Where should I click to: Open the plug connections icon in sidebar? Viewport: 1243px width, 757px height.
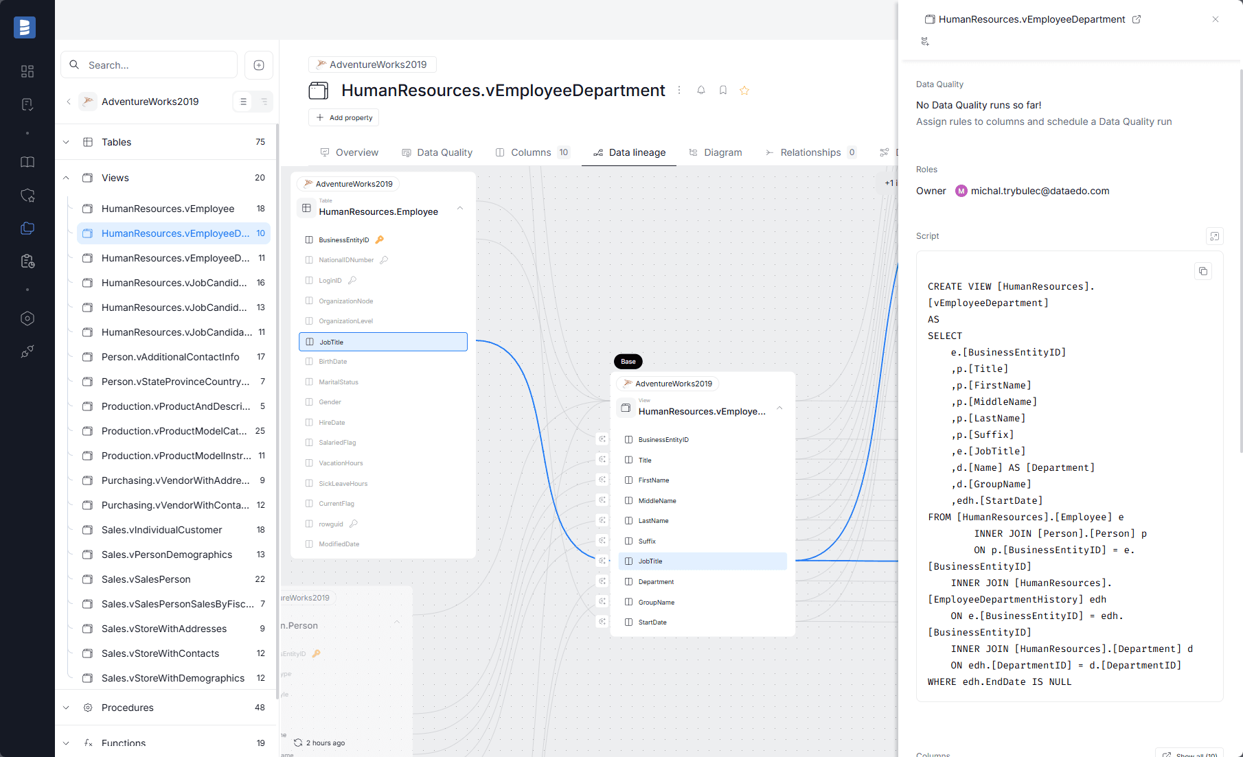coord(27,351)
